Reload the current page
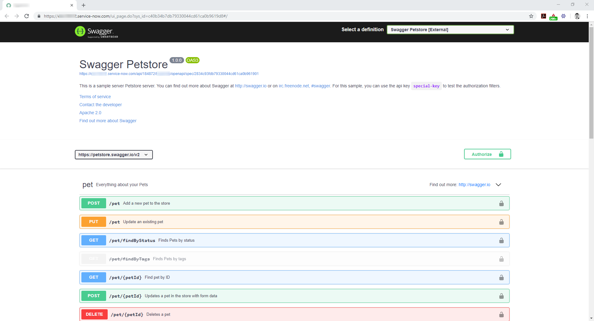Image resolution: width=594 pixels, height=321 pixels. 27,16
